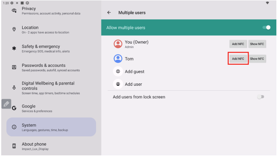
Task: Click the settings gear in the status bar
Action: click(12, 3)
